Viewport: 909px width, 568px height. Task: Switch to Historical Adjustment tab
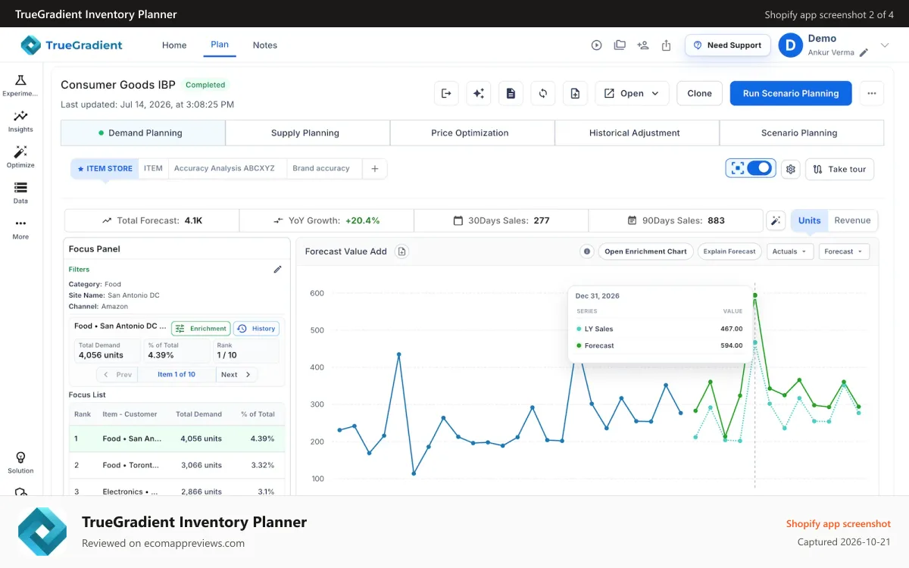point(637,133)
